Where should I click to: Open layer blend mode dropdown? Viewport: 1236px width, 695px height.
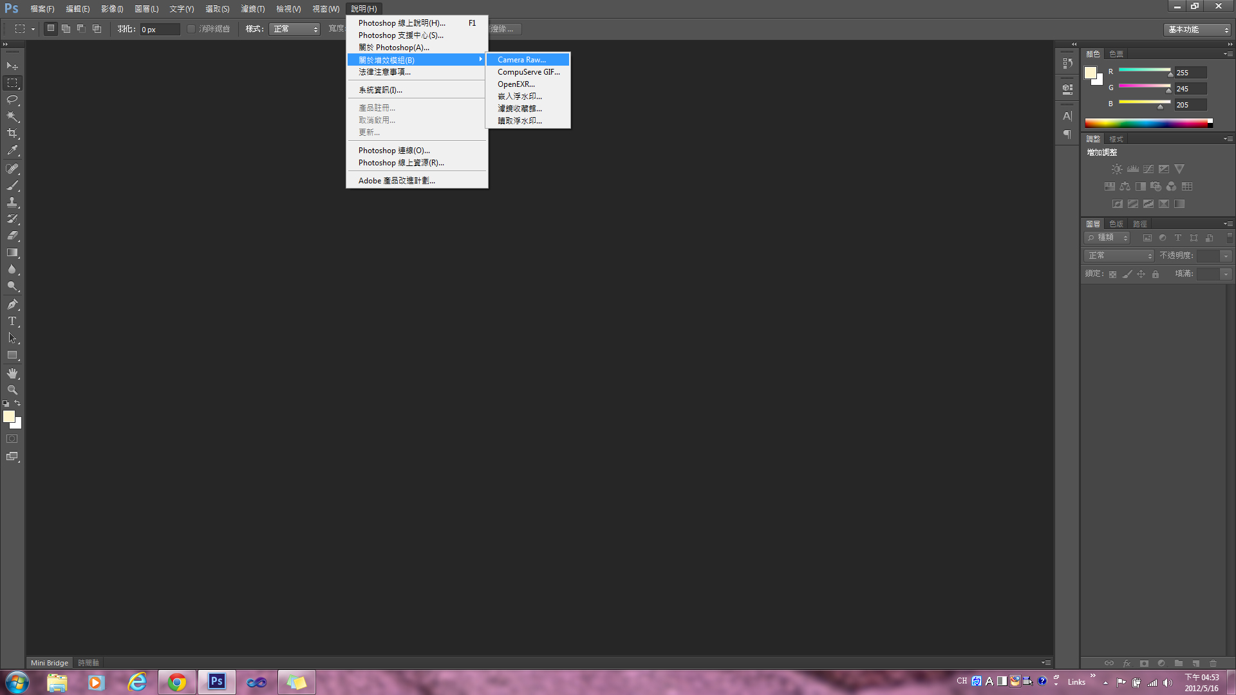(1119, 255)
